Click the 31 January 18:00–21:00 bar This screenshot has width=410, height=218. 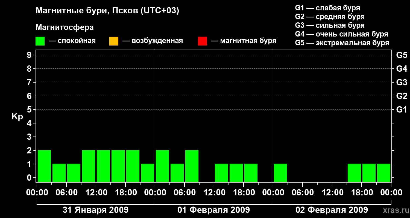[133, 166]
